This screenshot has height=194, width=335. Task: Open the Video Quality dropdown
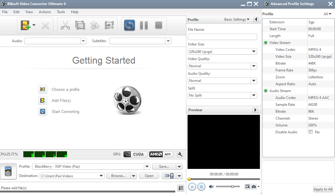[x=254, y=66]
